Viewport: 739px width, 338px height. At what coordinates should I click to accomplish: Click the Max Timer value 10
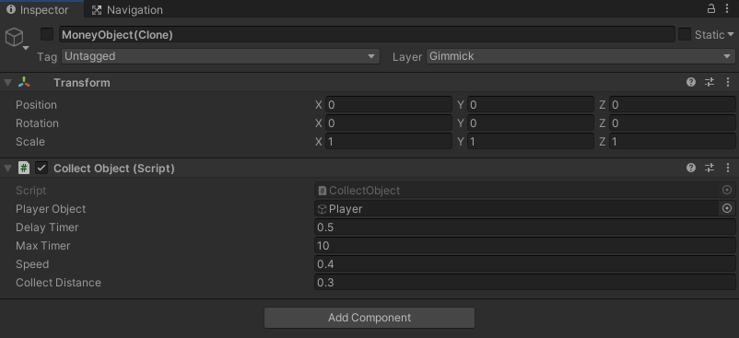coord(525,245)
